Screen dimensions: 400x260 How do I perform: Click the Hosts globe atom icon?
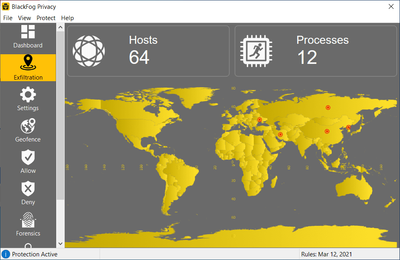pos(89,51)
